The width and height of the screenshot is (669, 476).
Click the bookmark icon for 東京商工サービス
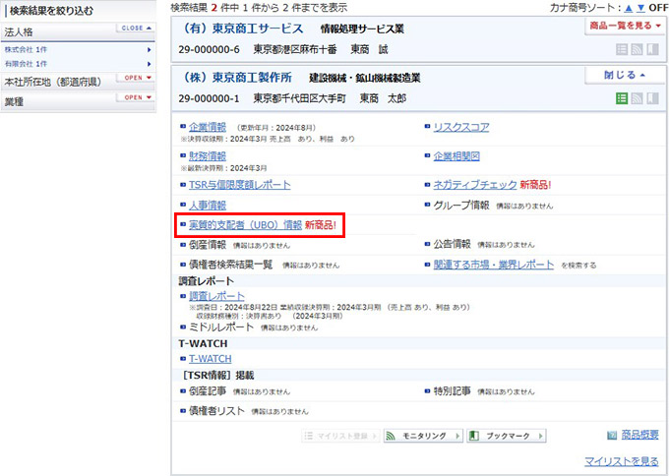pos(653,49)
